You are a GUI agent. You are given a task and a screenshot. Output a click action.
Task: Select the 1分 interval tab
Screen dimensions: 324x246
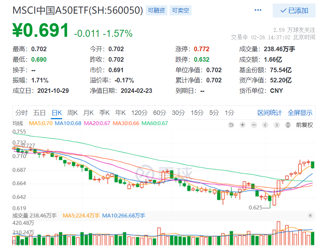230,113
